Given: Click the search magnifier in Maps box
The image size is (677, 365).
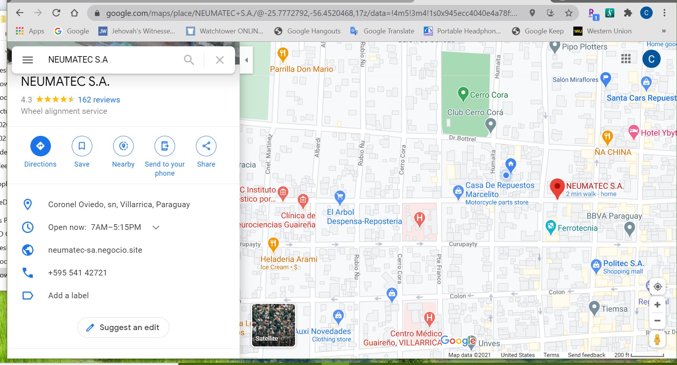Looking at the screenshot, I should tap(189, 60).
